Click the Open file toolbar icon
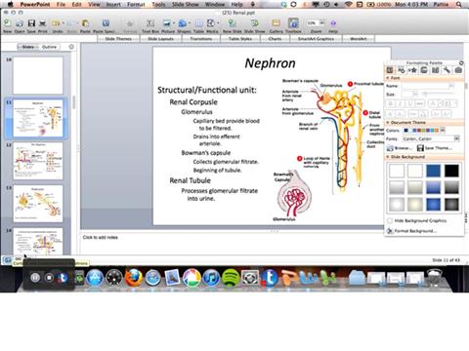The width and height of the screenshot is (469, 351). coord(20,23)
